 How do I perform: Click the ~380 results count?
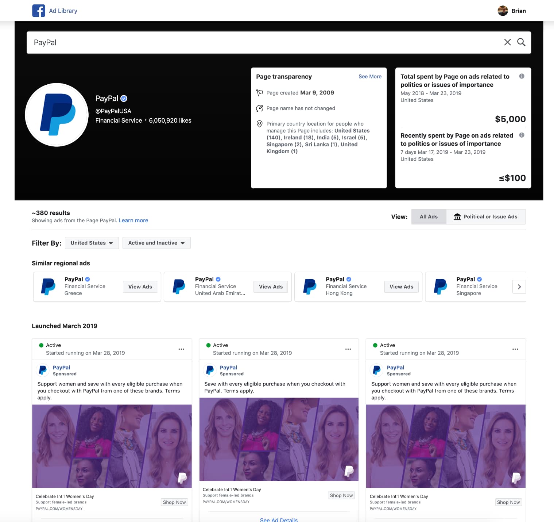click(51, 213)
